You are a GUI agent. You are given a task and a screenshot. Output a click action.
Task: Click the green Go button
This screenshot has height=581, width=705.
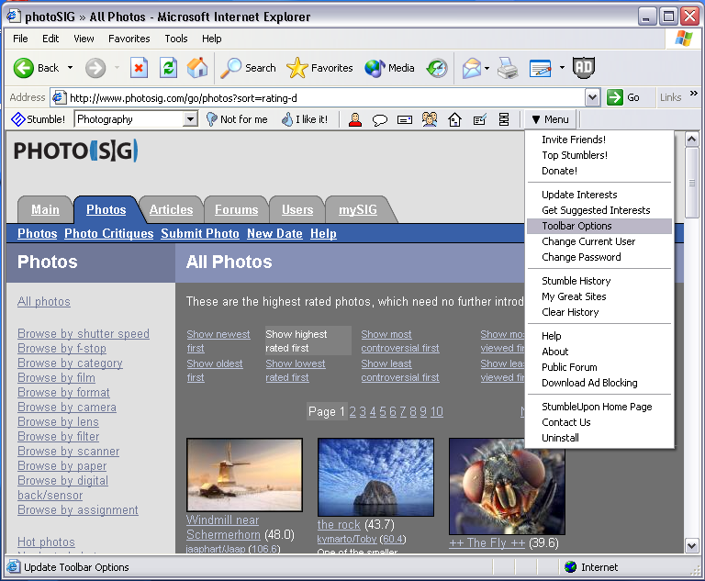(x=623, y=97)
